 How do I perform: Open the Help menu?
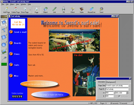(x=29, y=4)
